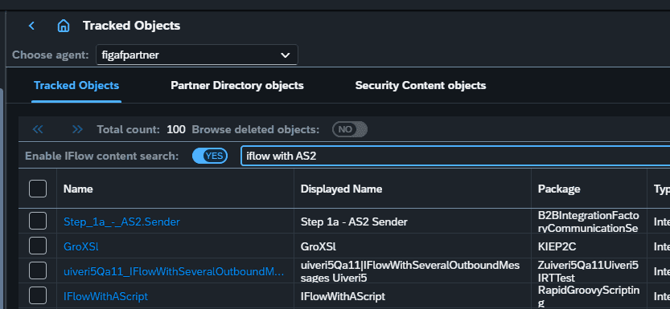Focus the search field containing iflow with AS2

[454, 156]
